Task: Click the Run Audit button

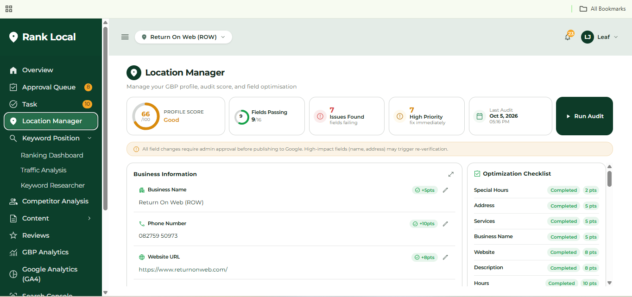Action: pos(584,116)
